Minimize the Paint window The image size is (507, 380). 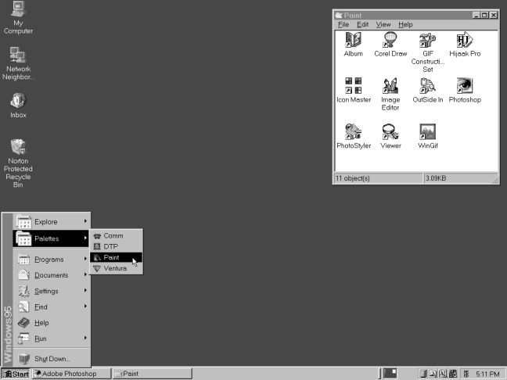pos(476,15)
